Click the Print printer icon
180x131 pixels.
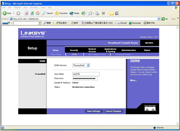pyautogui.click(x=97, y=13)
